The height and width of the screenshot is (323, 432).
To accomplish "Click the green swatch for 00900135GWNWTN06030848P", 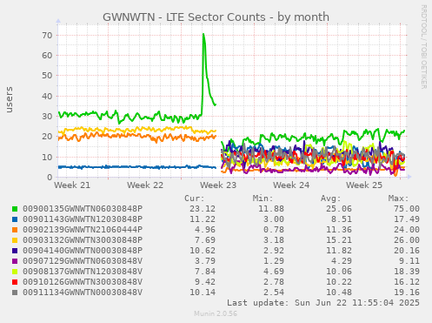I will pyautogui.click(x=15, y=209).
